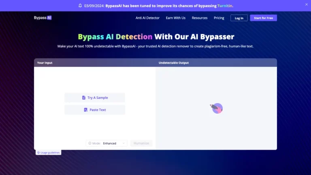Viewport: 311px width, 175px height.
Task: Dismiss the announcement banner with the X
Action: click(x=307, y=4)
